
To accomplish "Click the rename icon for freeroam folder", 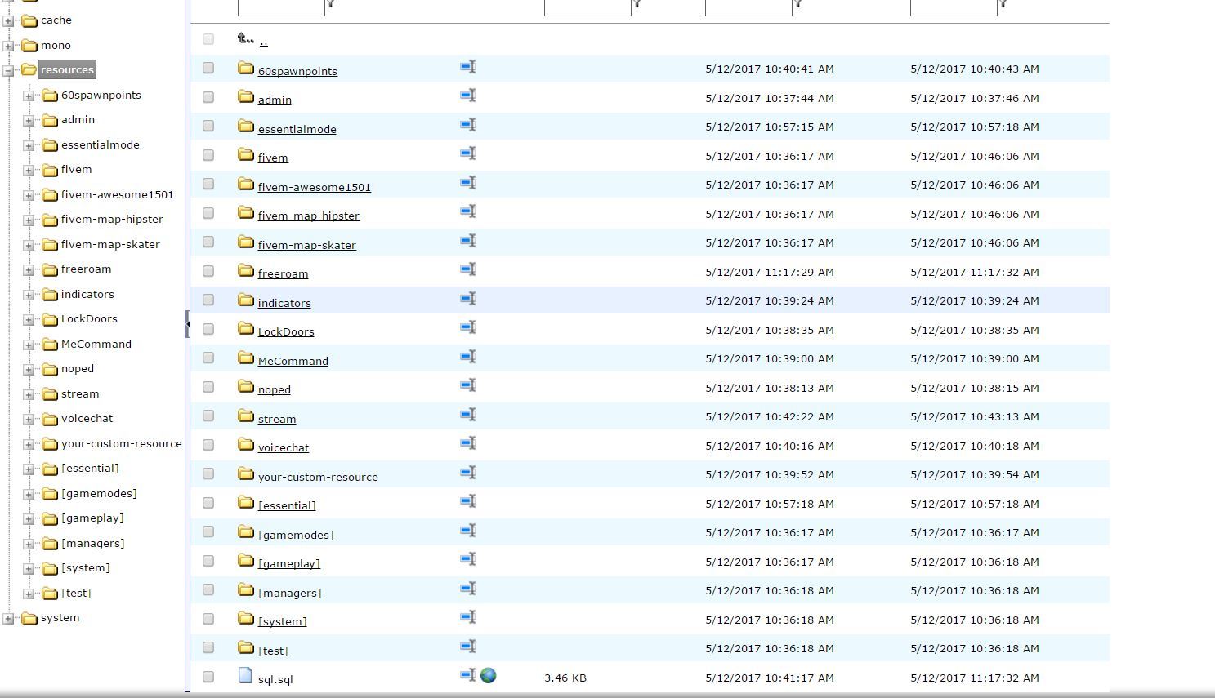I will coord(467,269).
